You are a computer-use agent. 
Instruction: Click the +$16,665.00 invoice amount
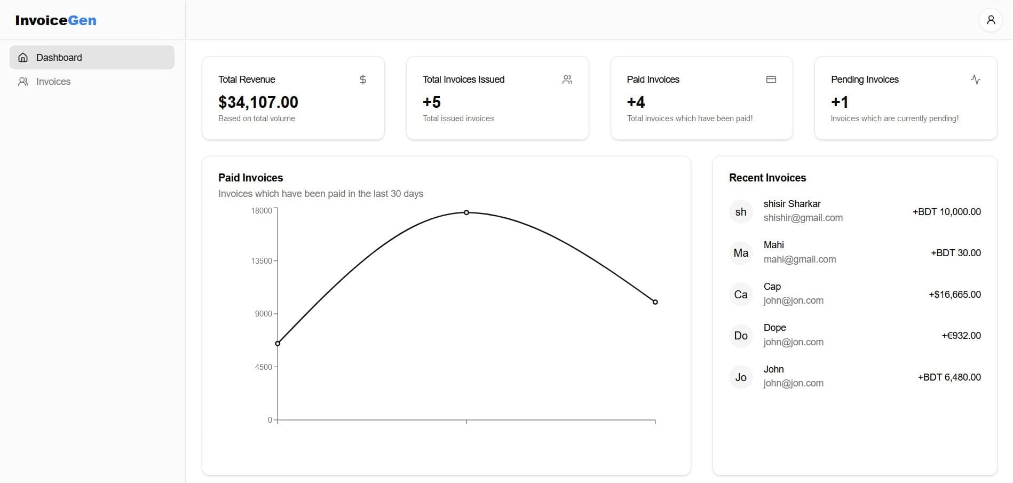(x=954, y=295)
